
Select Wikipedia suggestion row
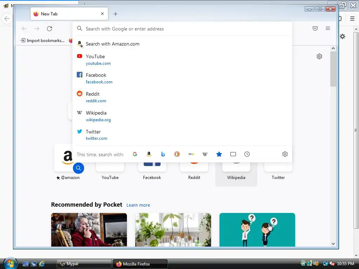pyautogui.click(x=182, y=116)
